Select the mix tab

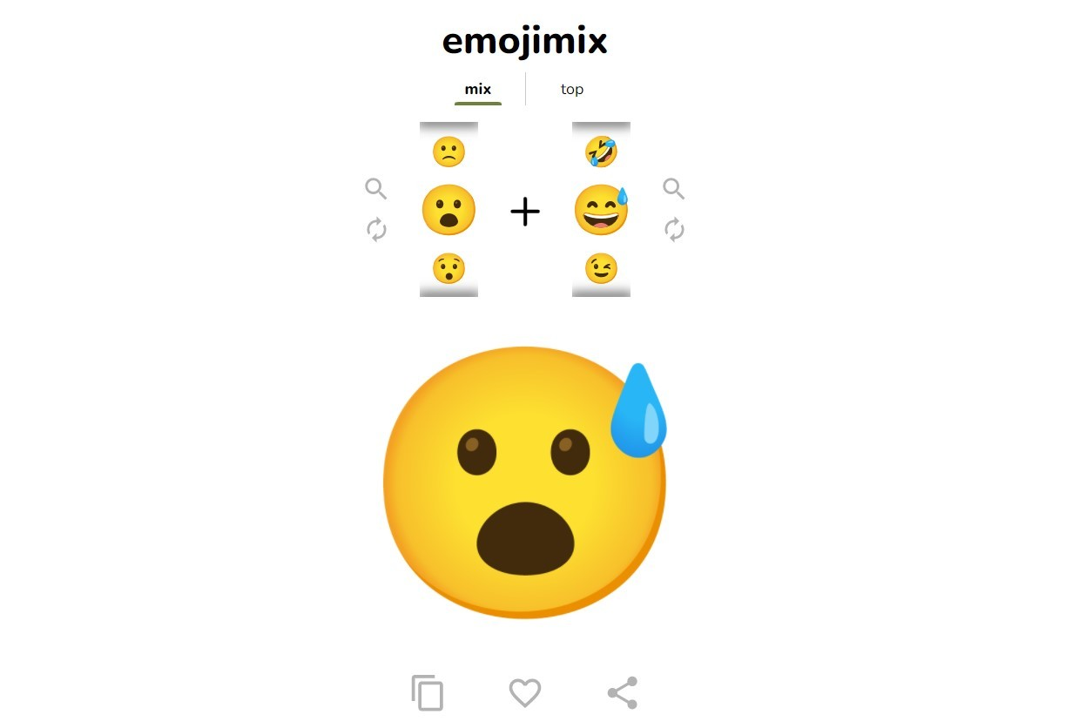[x=478, y=89]
